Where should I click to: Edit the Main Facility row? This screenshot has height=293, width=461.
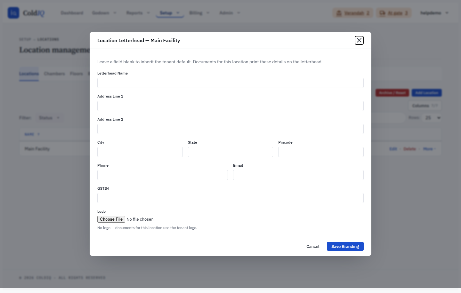point(393,149)
